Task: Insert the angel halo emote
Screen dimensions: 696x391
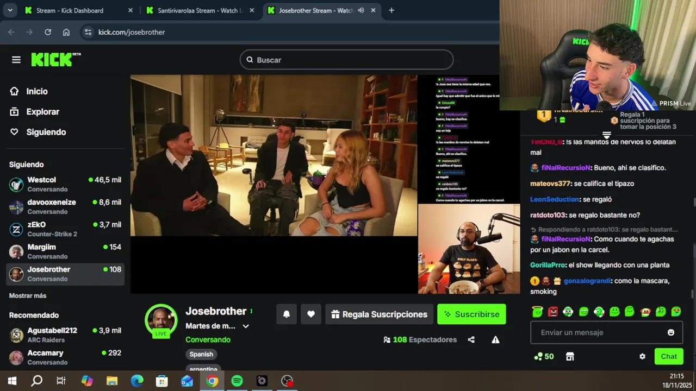Action: coord(537,312)
